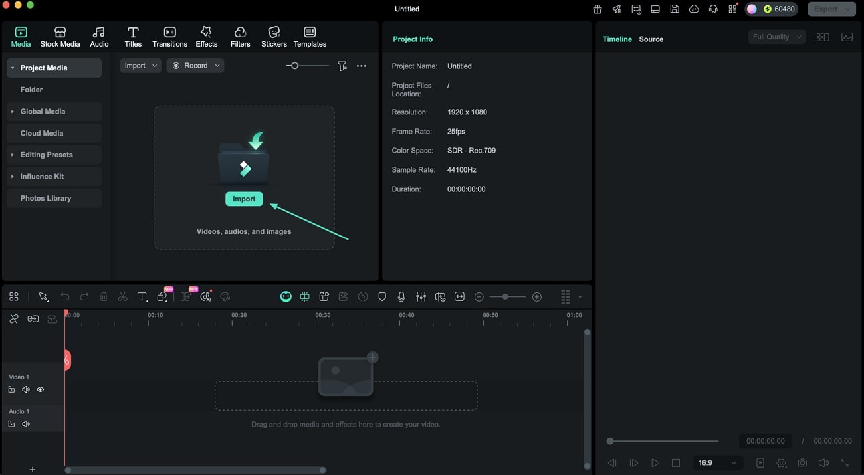Viewport: 864px width, 475px height.
Task: Open the apps grid icon with red dot
Action: (x=733, y=9)
